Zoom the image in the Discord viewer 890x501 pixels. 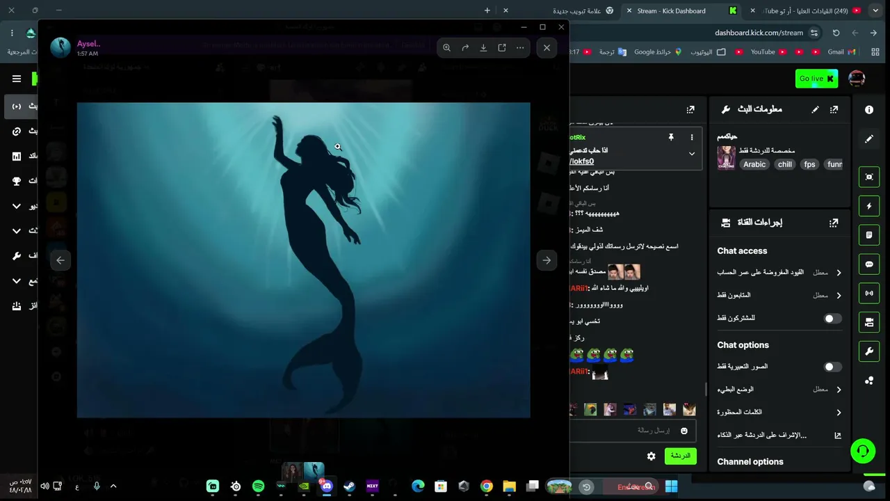pos(446,48)
